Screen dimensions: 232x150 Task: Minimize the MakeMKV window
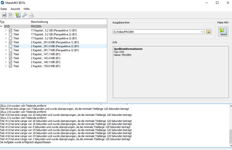pos(207,3)
